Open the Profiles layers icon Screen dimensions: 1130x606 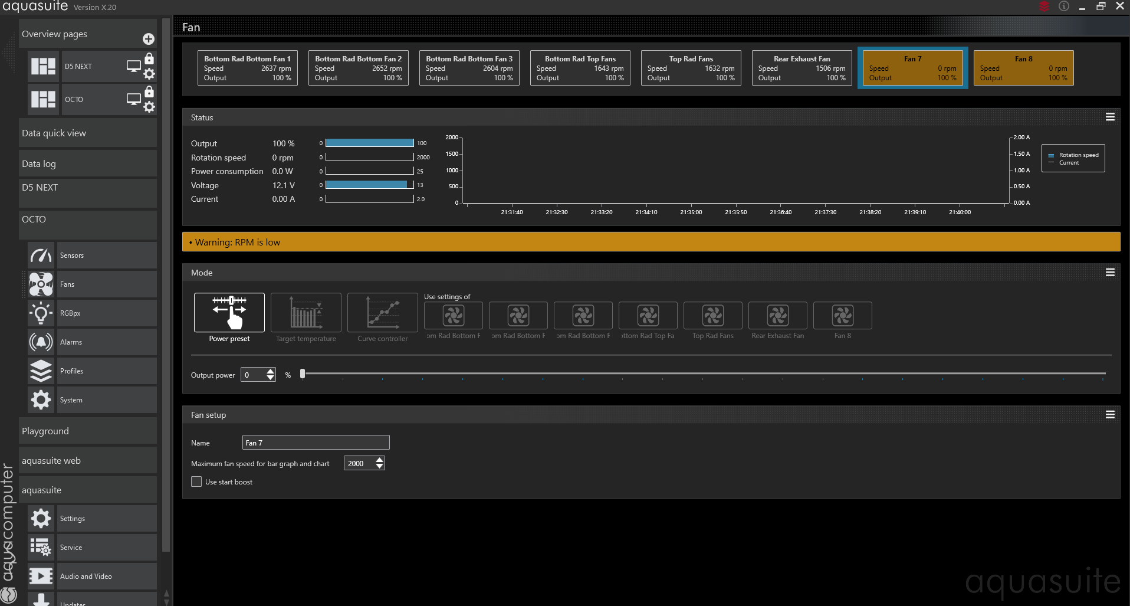[41, 371]
